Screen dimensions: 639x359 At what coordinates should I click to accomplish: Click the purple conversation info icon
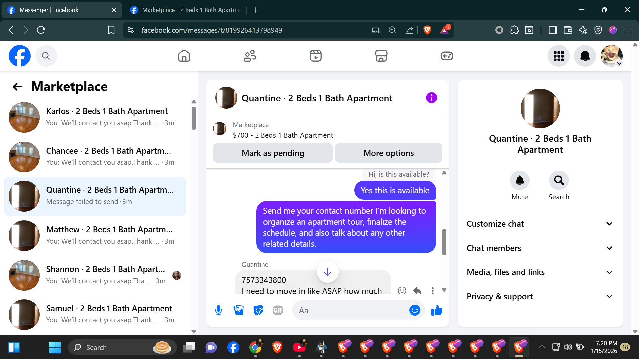tap(431, 98)
